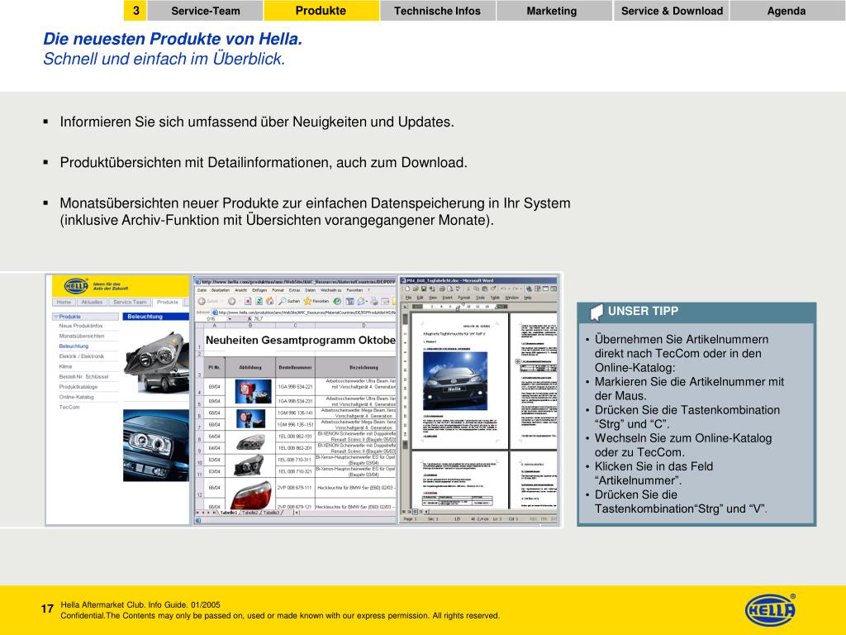
Task: Open the TecCom link in the website sidebar
Action: pos(69,407)
